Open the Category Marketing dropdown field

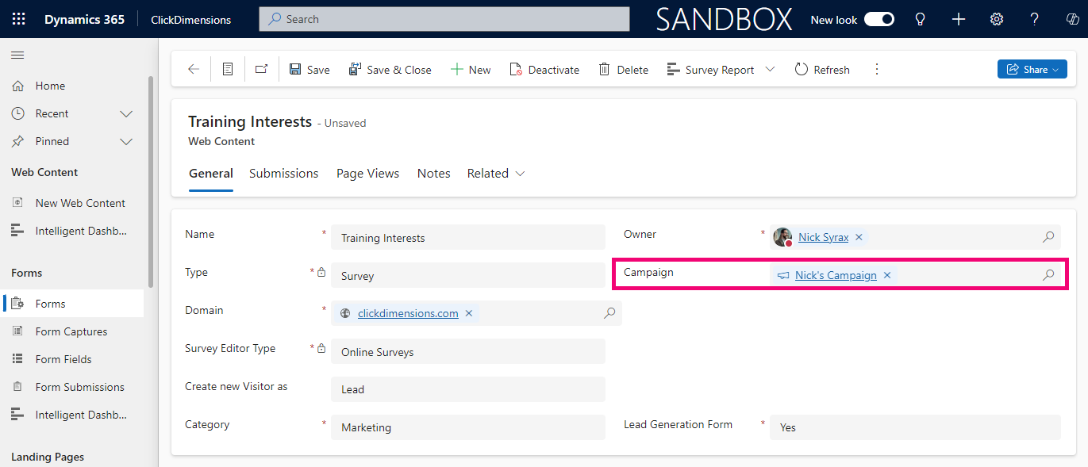[468, 427]
